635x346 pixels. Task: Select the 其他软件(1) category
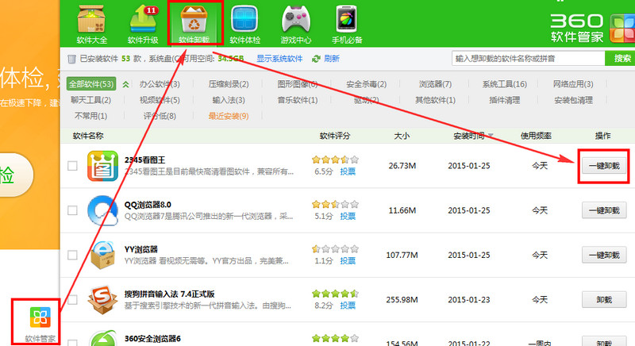tap(435, 100)
